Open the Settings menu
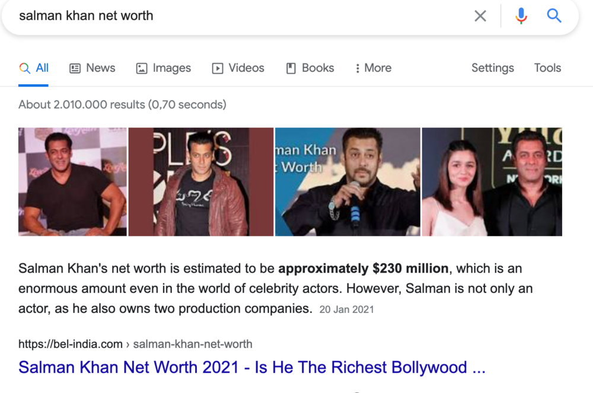Screen dimensions: 593x393 [x=492, y=68]
